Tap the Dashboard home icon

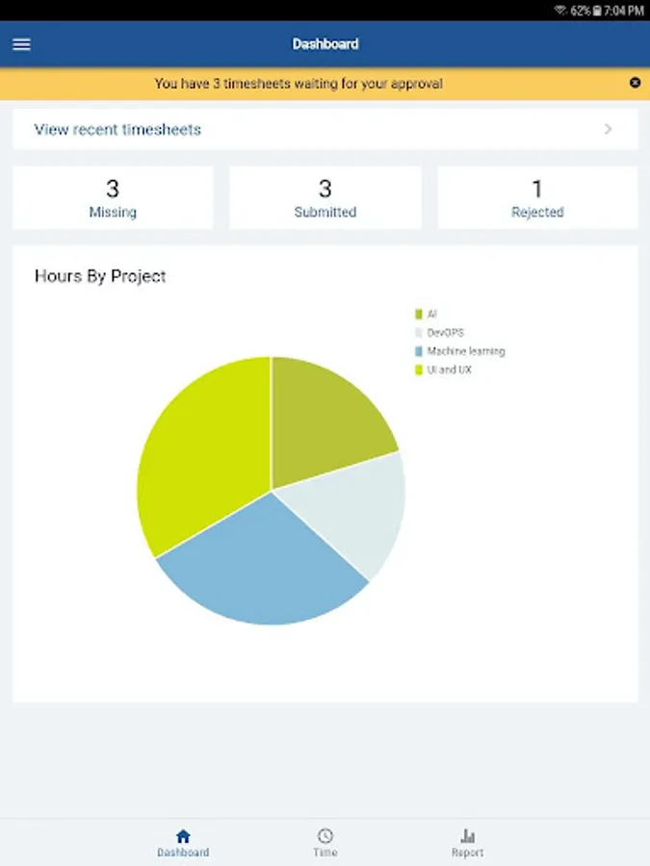point(183,836)
